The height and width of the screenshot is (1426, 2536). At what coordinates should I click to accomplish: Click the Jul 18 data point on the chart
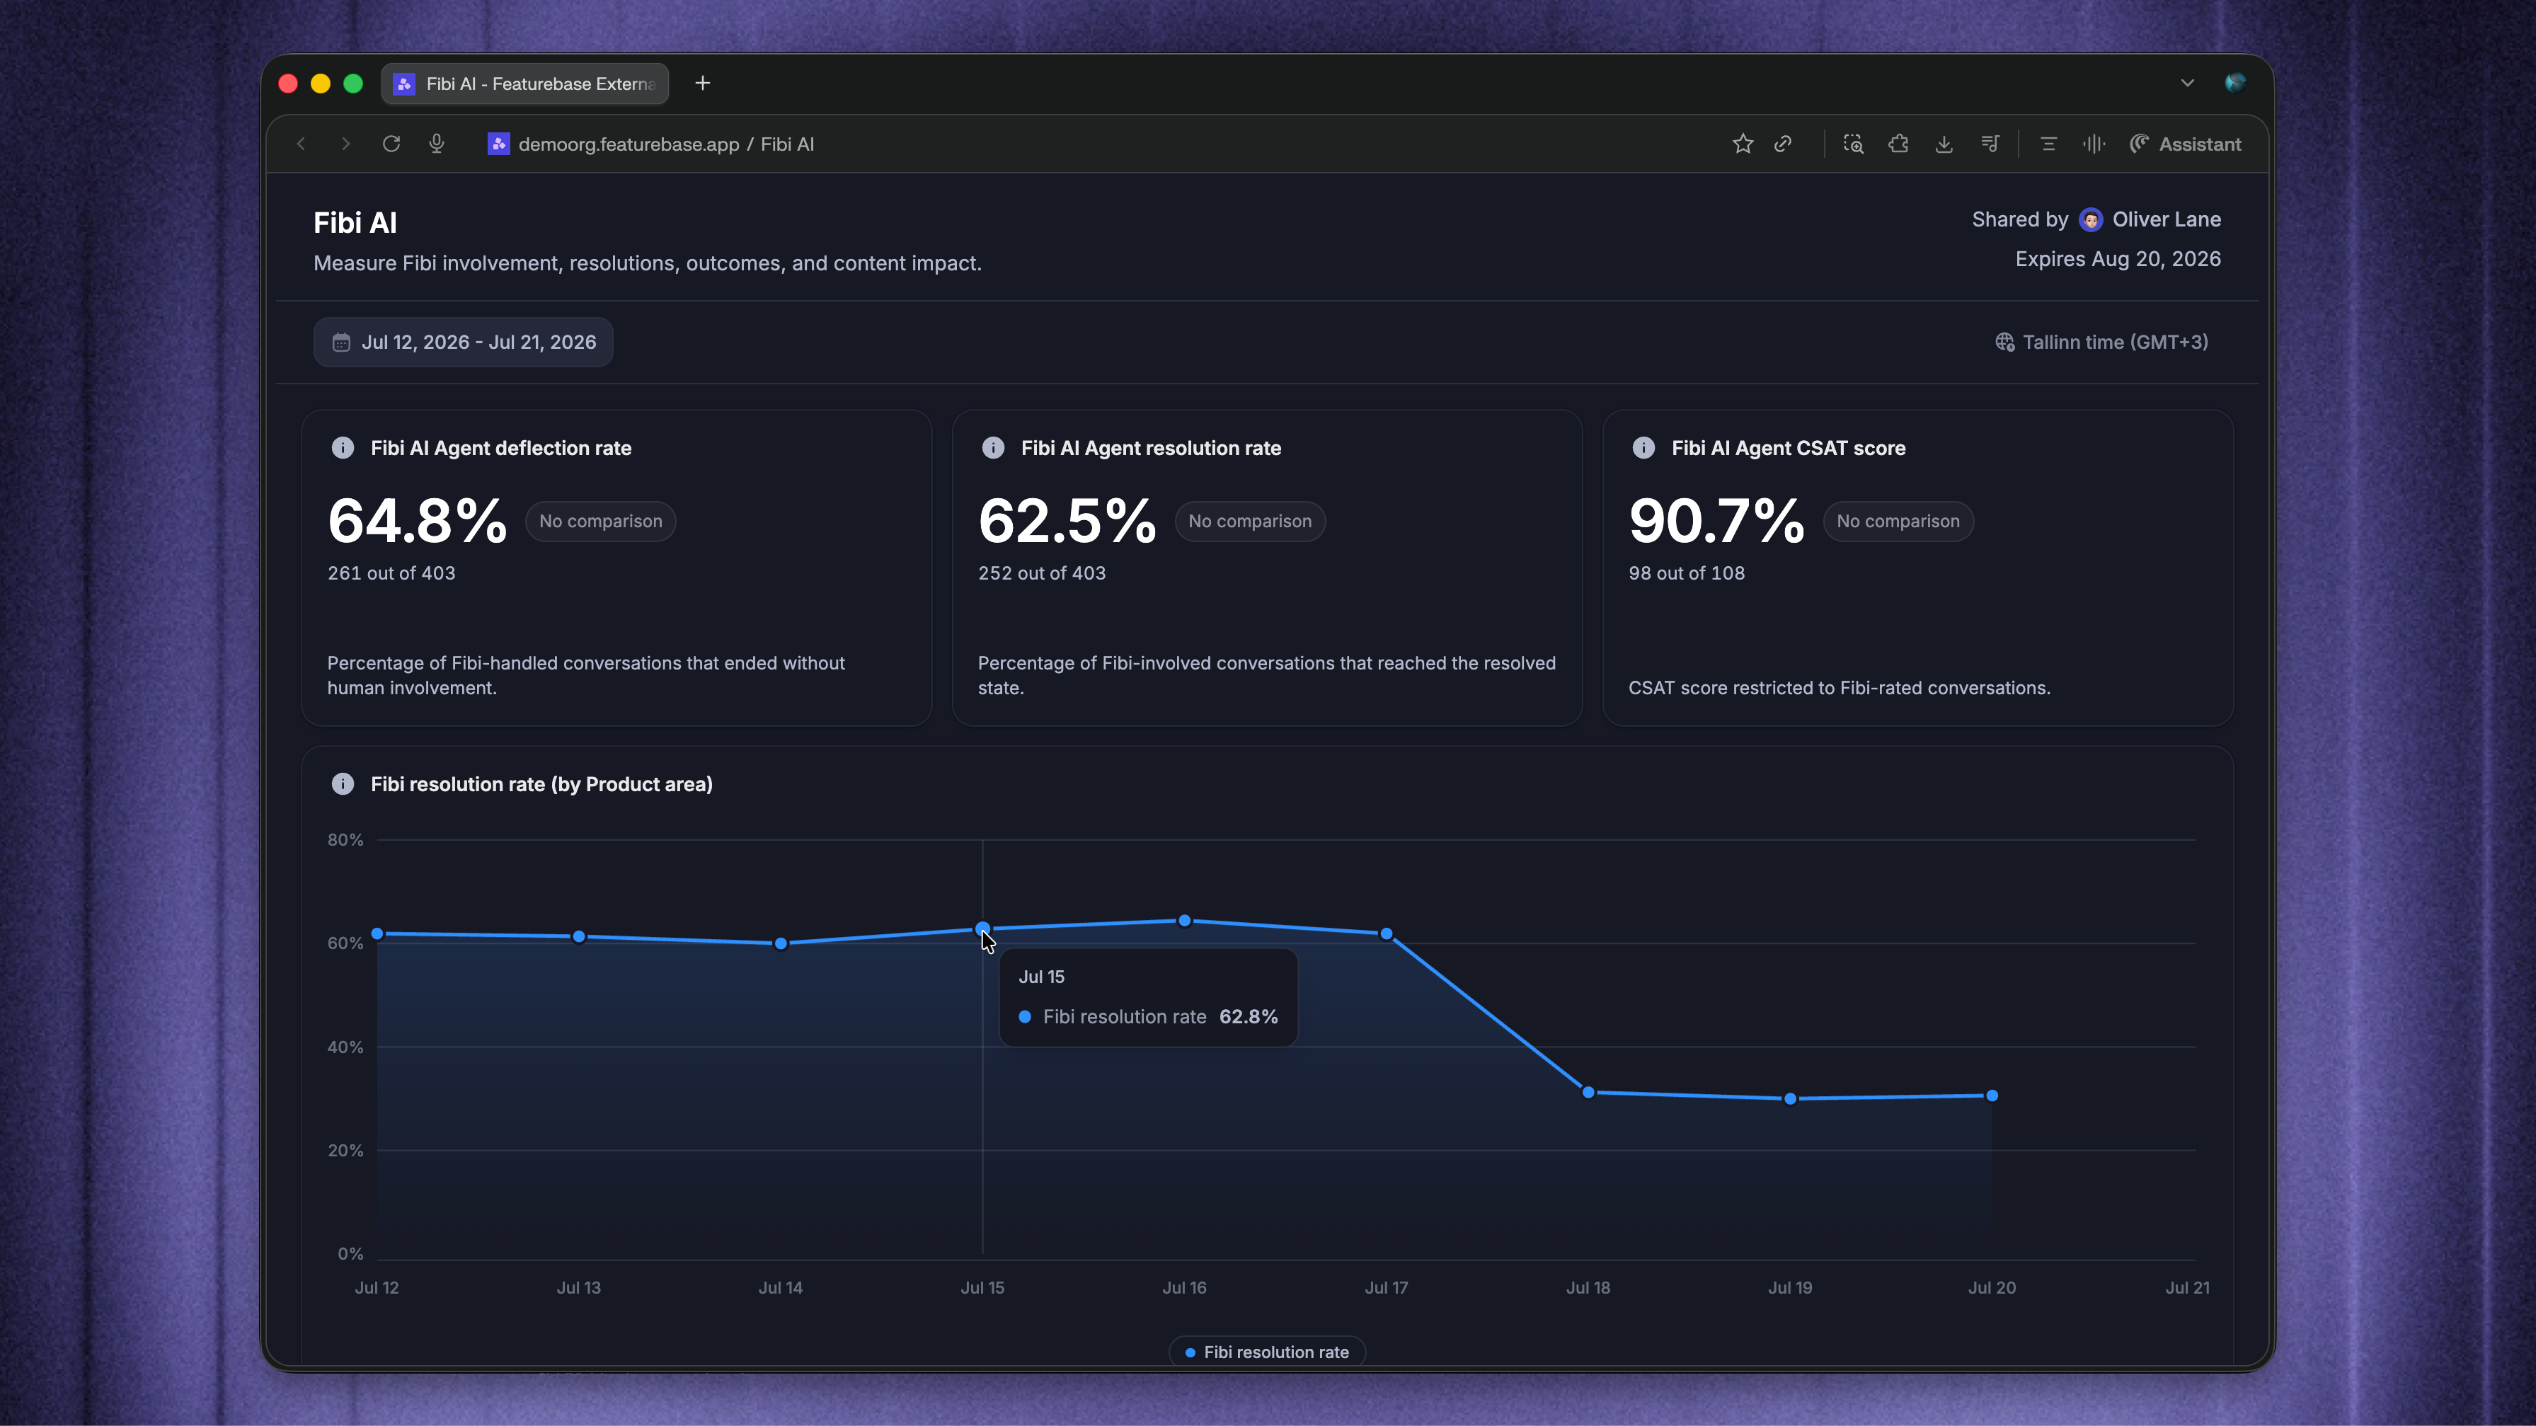click(x=1588, y=1091)
